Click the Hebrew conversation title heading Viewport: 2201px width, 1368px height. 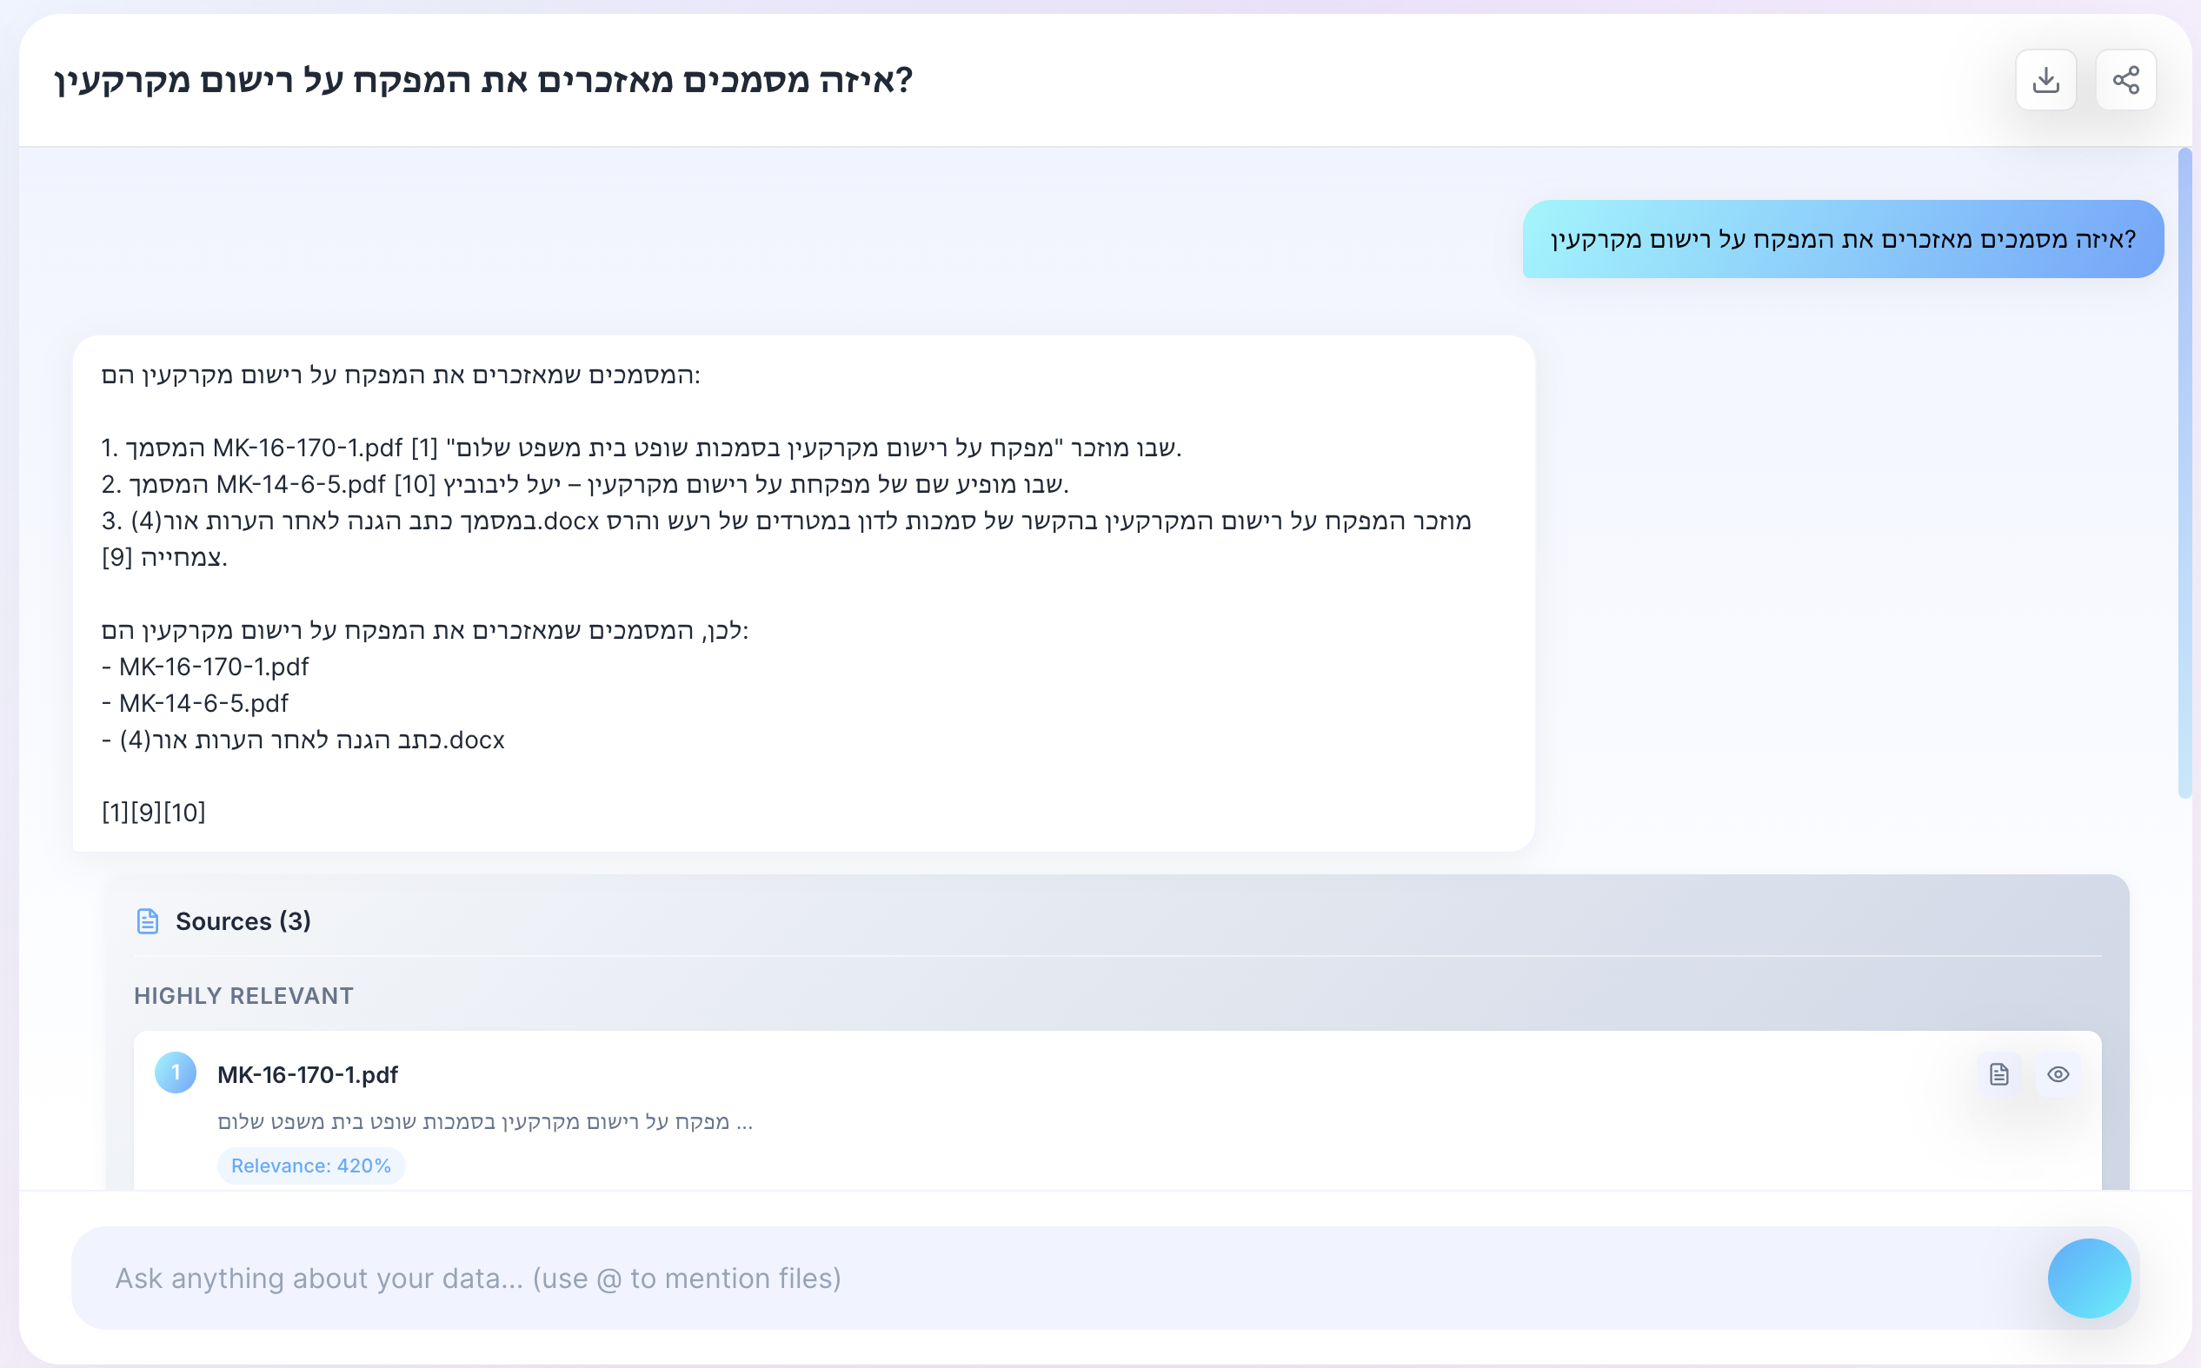483,81
